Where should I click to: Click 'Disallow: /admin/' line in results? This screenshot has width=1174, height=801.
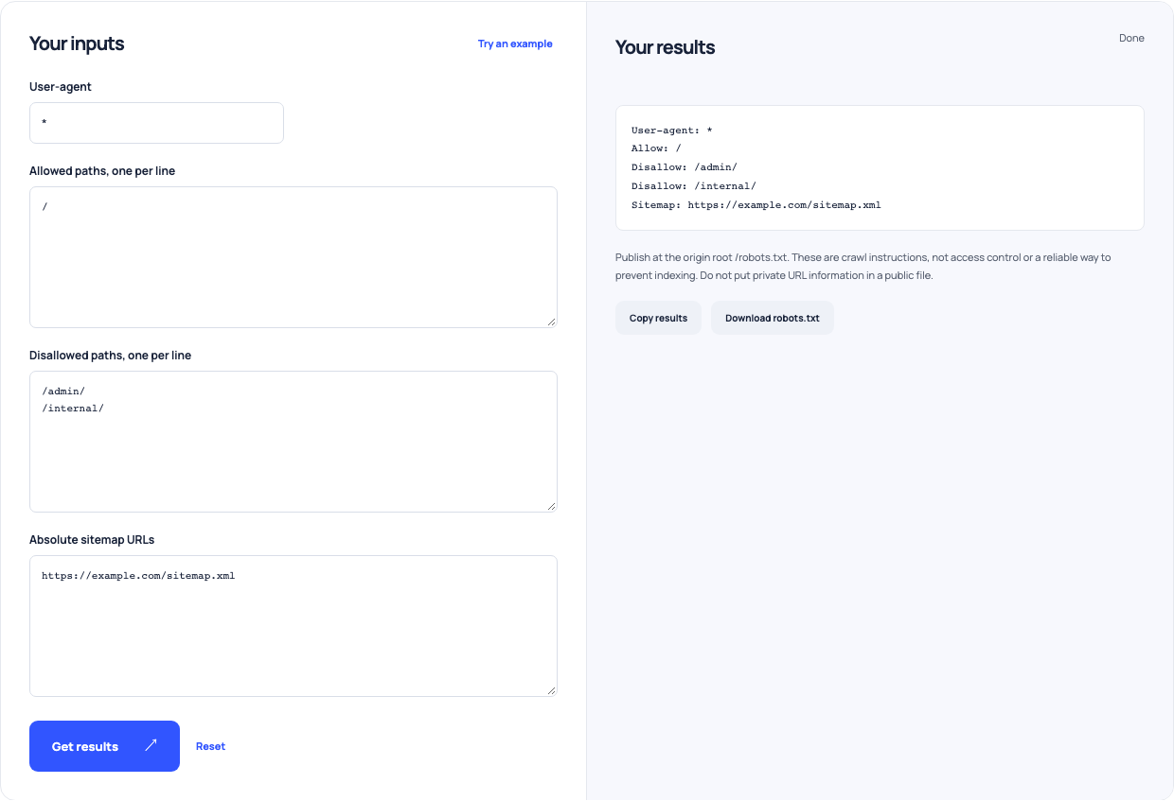[x=685, y=167]
